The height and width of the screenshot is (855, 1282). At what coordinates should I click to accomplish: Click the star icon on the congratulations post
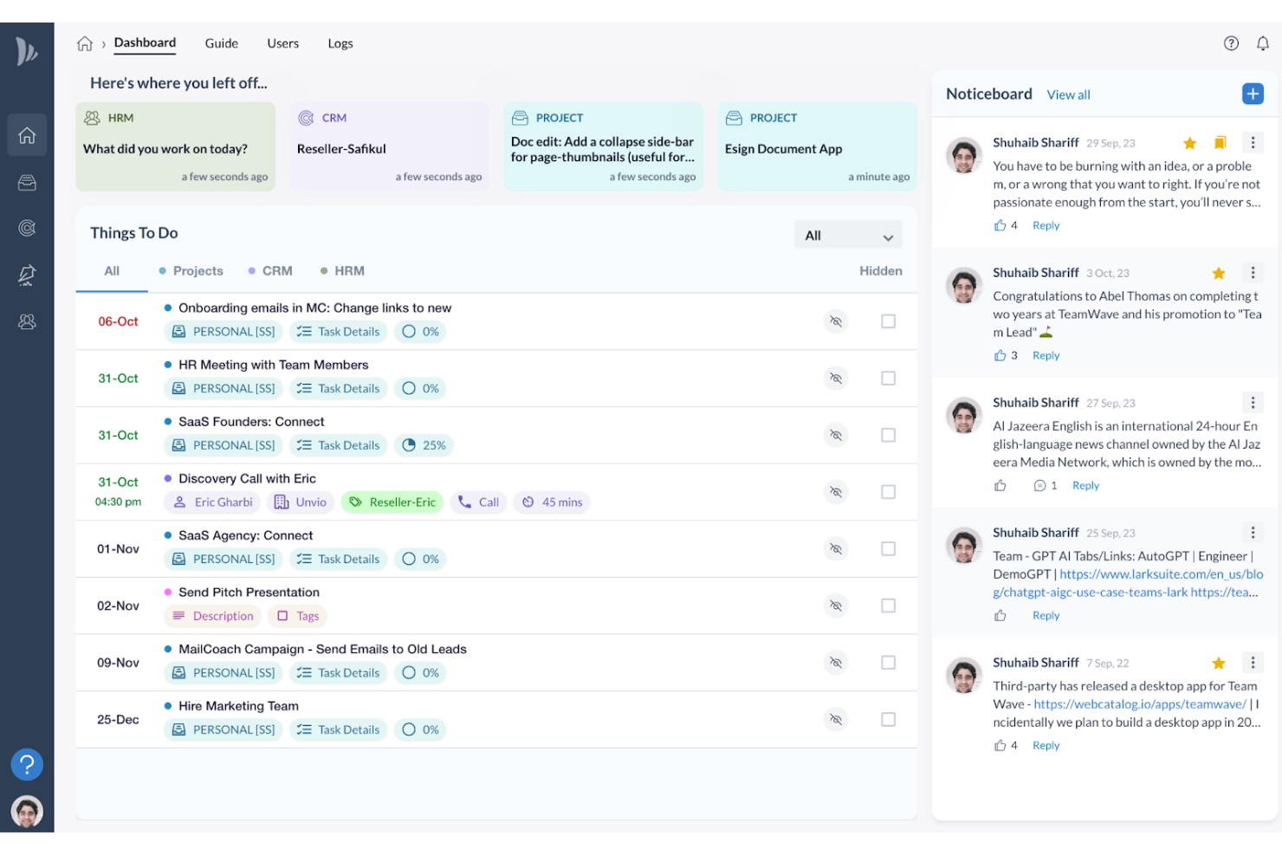coord(1219,272)
